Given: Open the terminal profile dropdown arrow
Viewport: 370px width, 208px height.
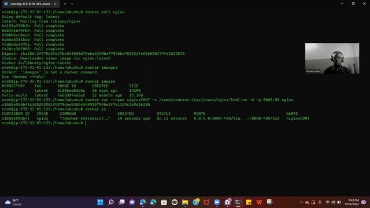Looking at the screenshot, I should (x=72, y=4).
